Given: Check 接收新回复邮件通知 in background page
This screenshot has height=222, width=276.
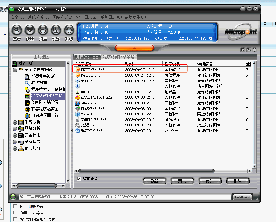Looking at the screenshot, I should point(15,219).
